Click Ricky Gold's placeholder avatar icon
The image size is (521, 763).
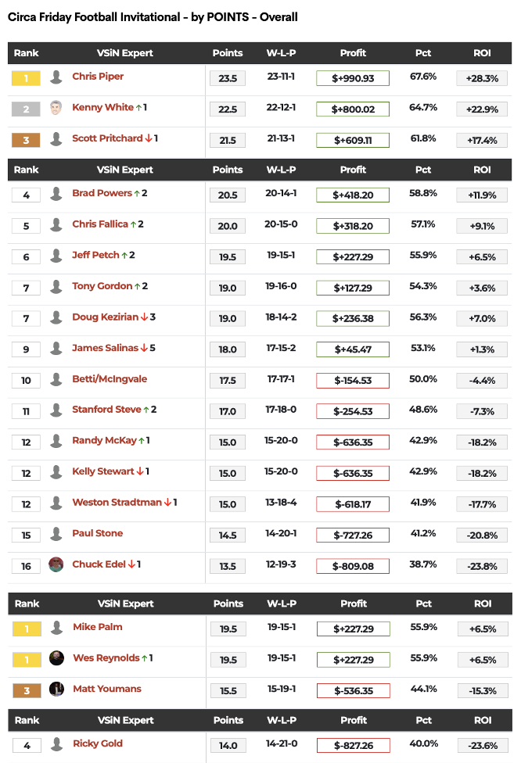point(56,744)
